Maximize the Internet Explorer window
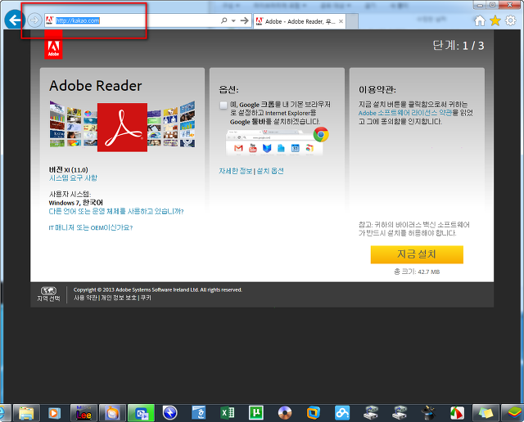 [x=493, y=5]
